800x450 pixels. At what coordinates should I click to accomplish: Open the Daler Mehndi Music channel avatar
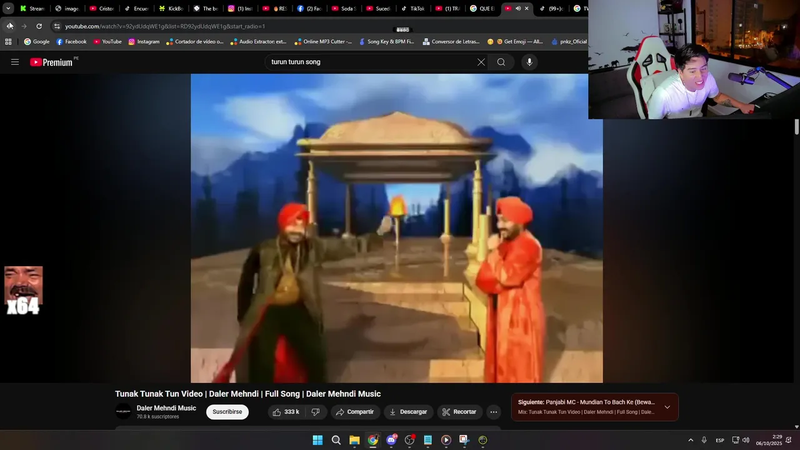coord(123,412)
